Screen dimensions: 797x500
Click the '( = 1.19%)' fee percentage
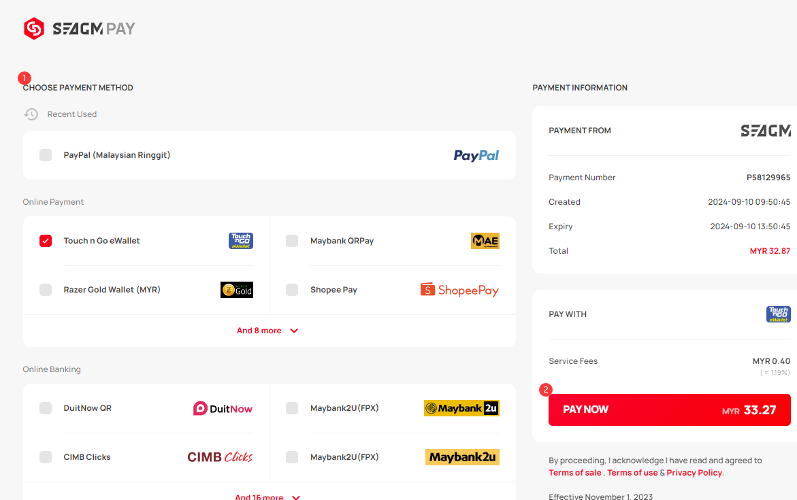coord(775,373)
